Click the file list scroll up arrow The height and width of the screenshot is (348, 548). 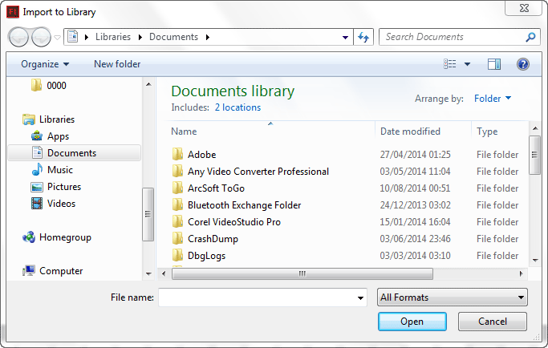pos(534,128)
